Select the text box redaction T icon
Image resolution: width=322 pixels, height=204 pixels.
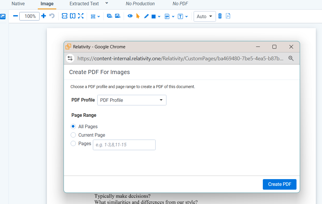click(180, 16)
